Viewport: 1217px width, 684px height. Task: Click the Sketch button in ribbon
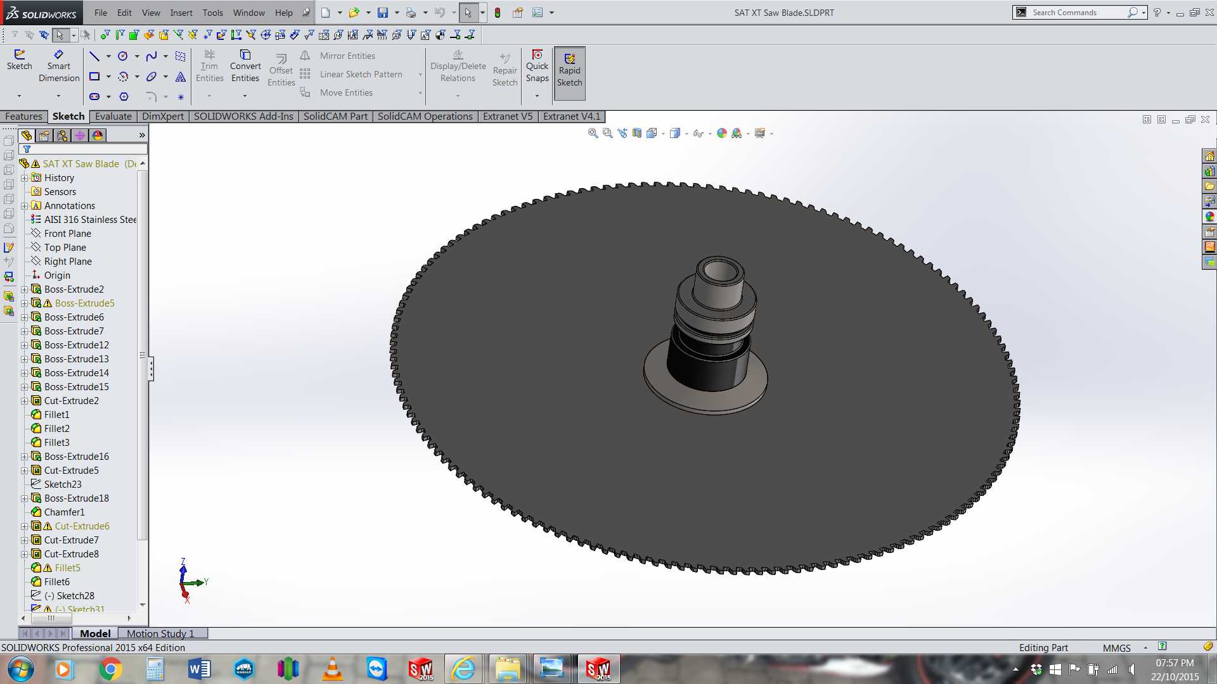click(20, 61)
